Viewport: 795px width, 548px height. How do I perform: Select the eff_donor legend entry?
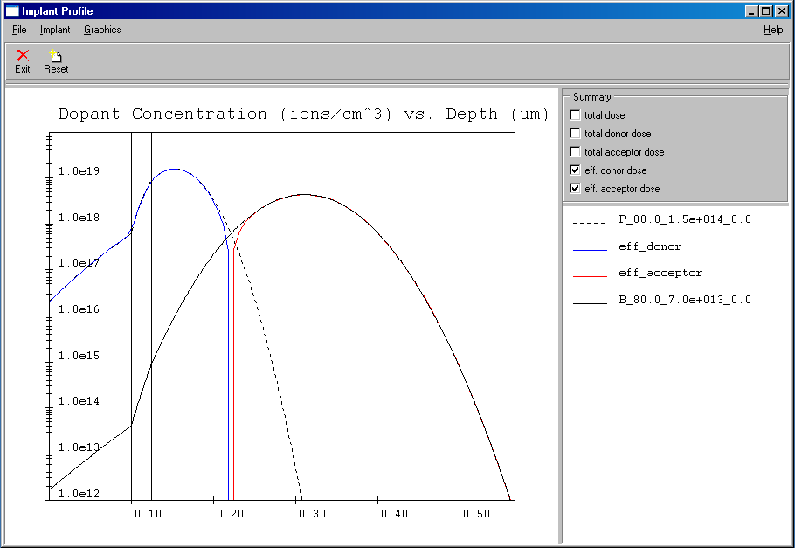tap(650, 246)
